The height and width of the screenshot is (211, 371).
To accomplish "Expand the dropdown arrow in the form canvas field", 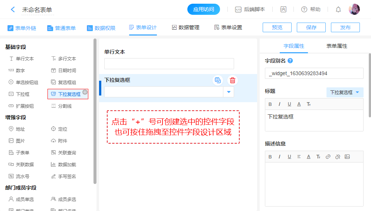I will (x=229, y=92).
